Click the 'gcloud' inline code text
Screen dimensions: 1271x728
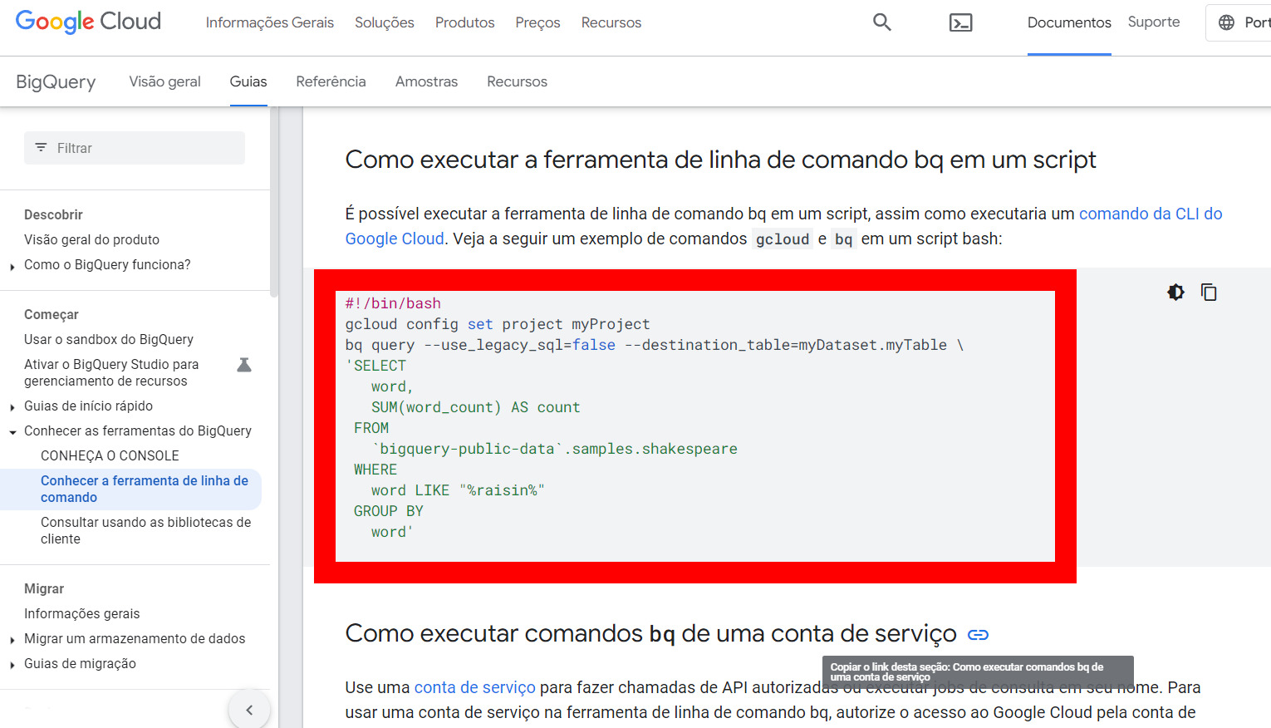tap(783, 239)
